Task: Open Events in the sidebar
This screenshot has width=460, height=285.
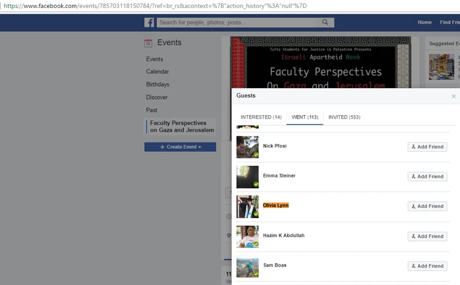Action: [155, 59]
